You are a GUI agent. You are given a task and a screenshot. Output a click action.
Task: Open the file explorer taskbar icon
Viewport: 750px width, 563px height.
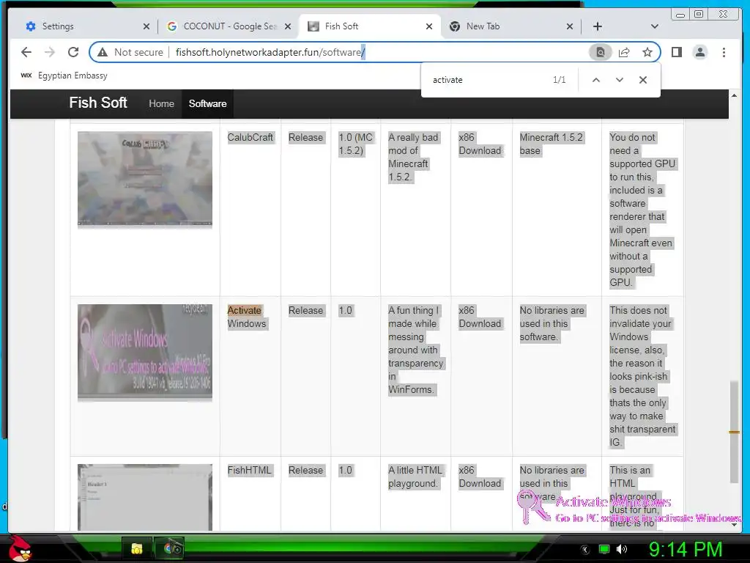(137, 548)
